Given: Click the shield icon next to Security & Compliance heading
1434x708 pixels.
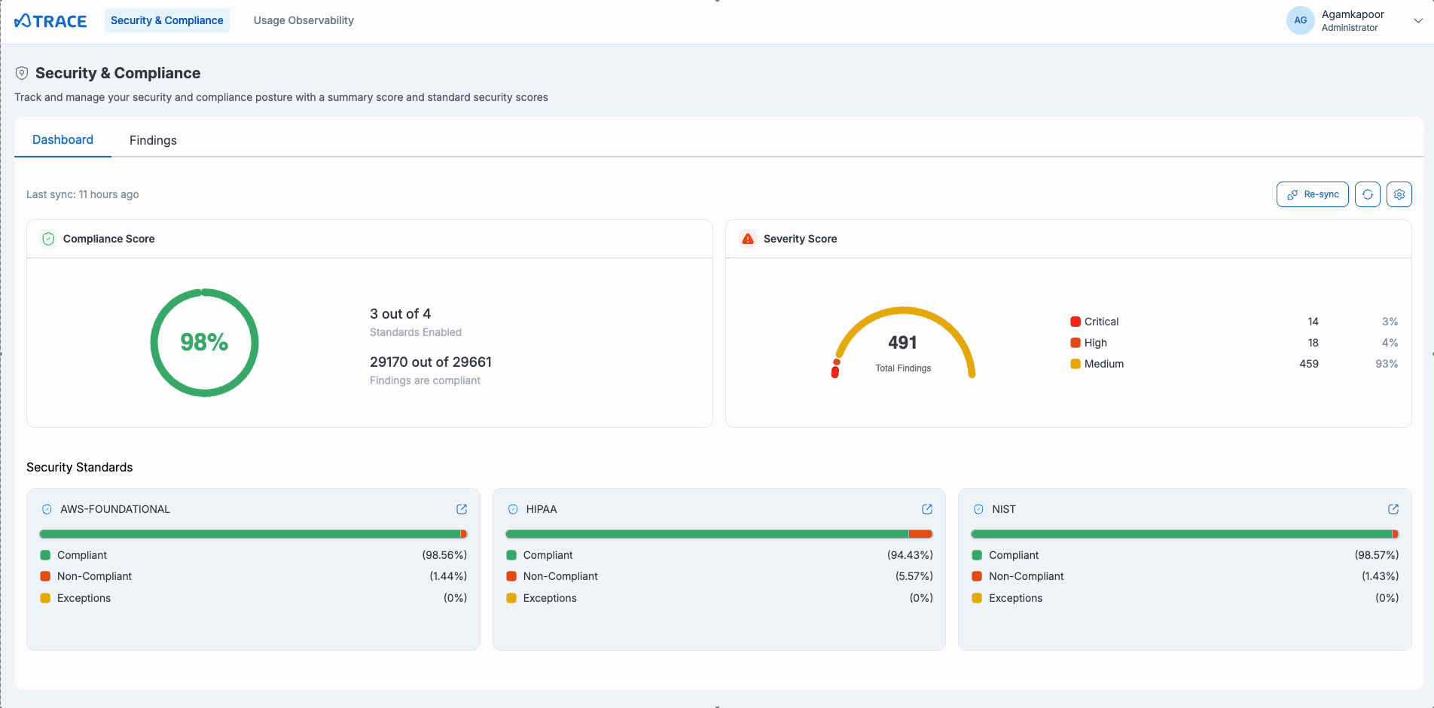Looking at the screenshot, I should click(22, 72).
